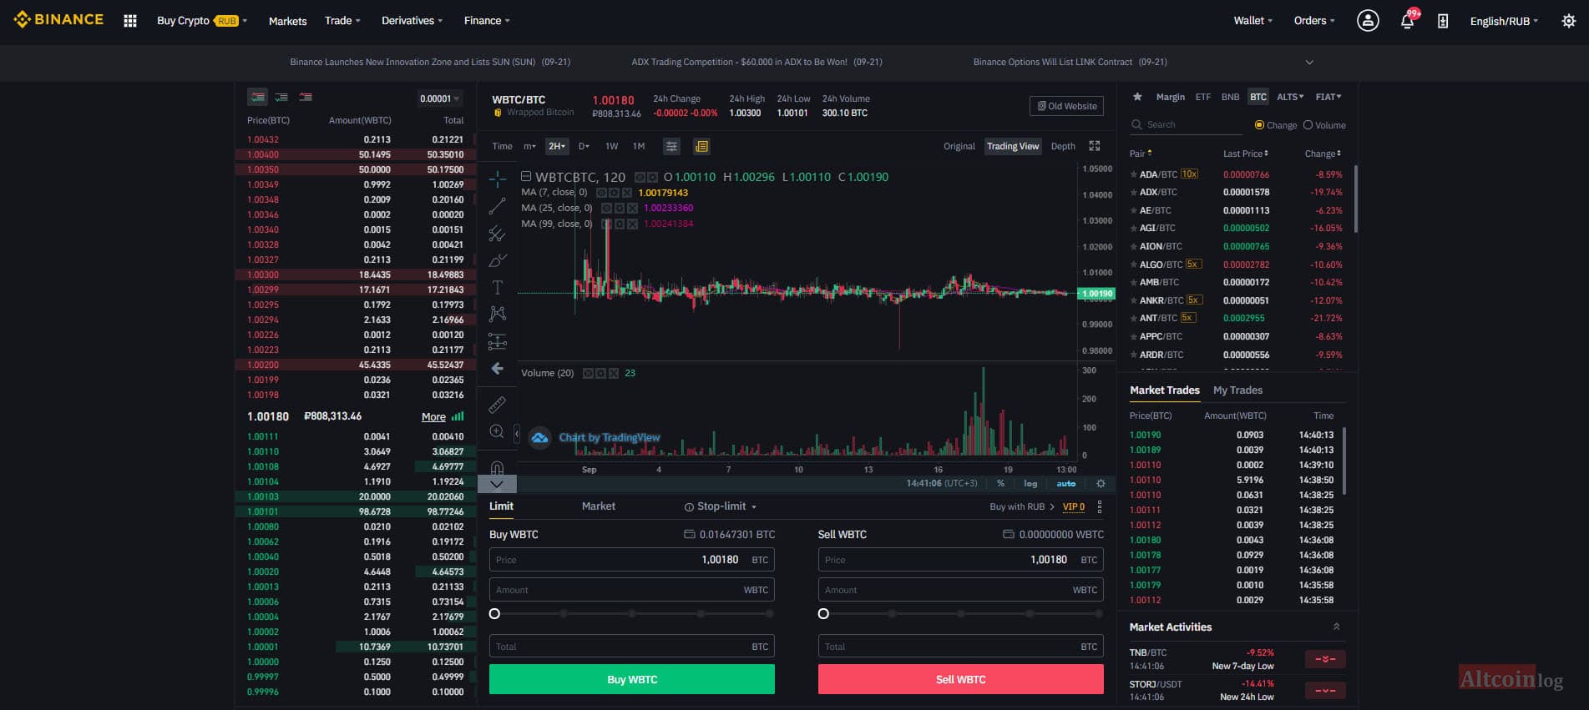1589x710 pixels.
Task: Select the pattern tool below the text tool
Action: point(498,314)
